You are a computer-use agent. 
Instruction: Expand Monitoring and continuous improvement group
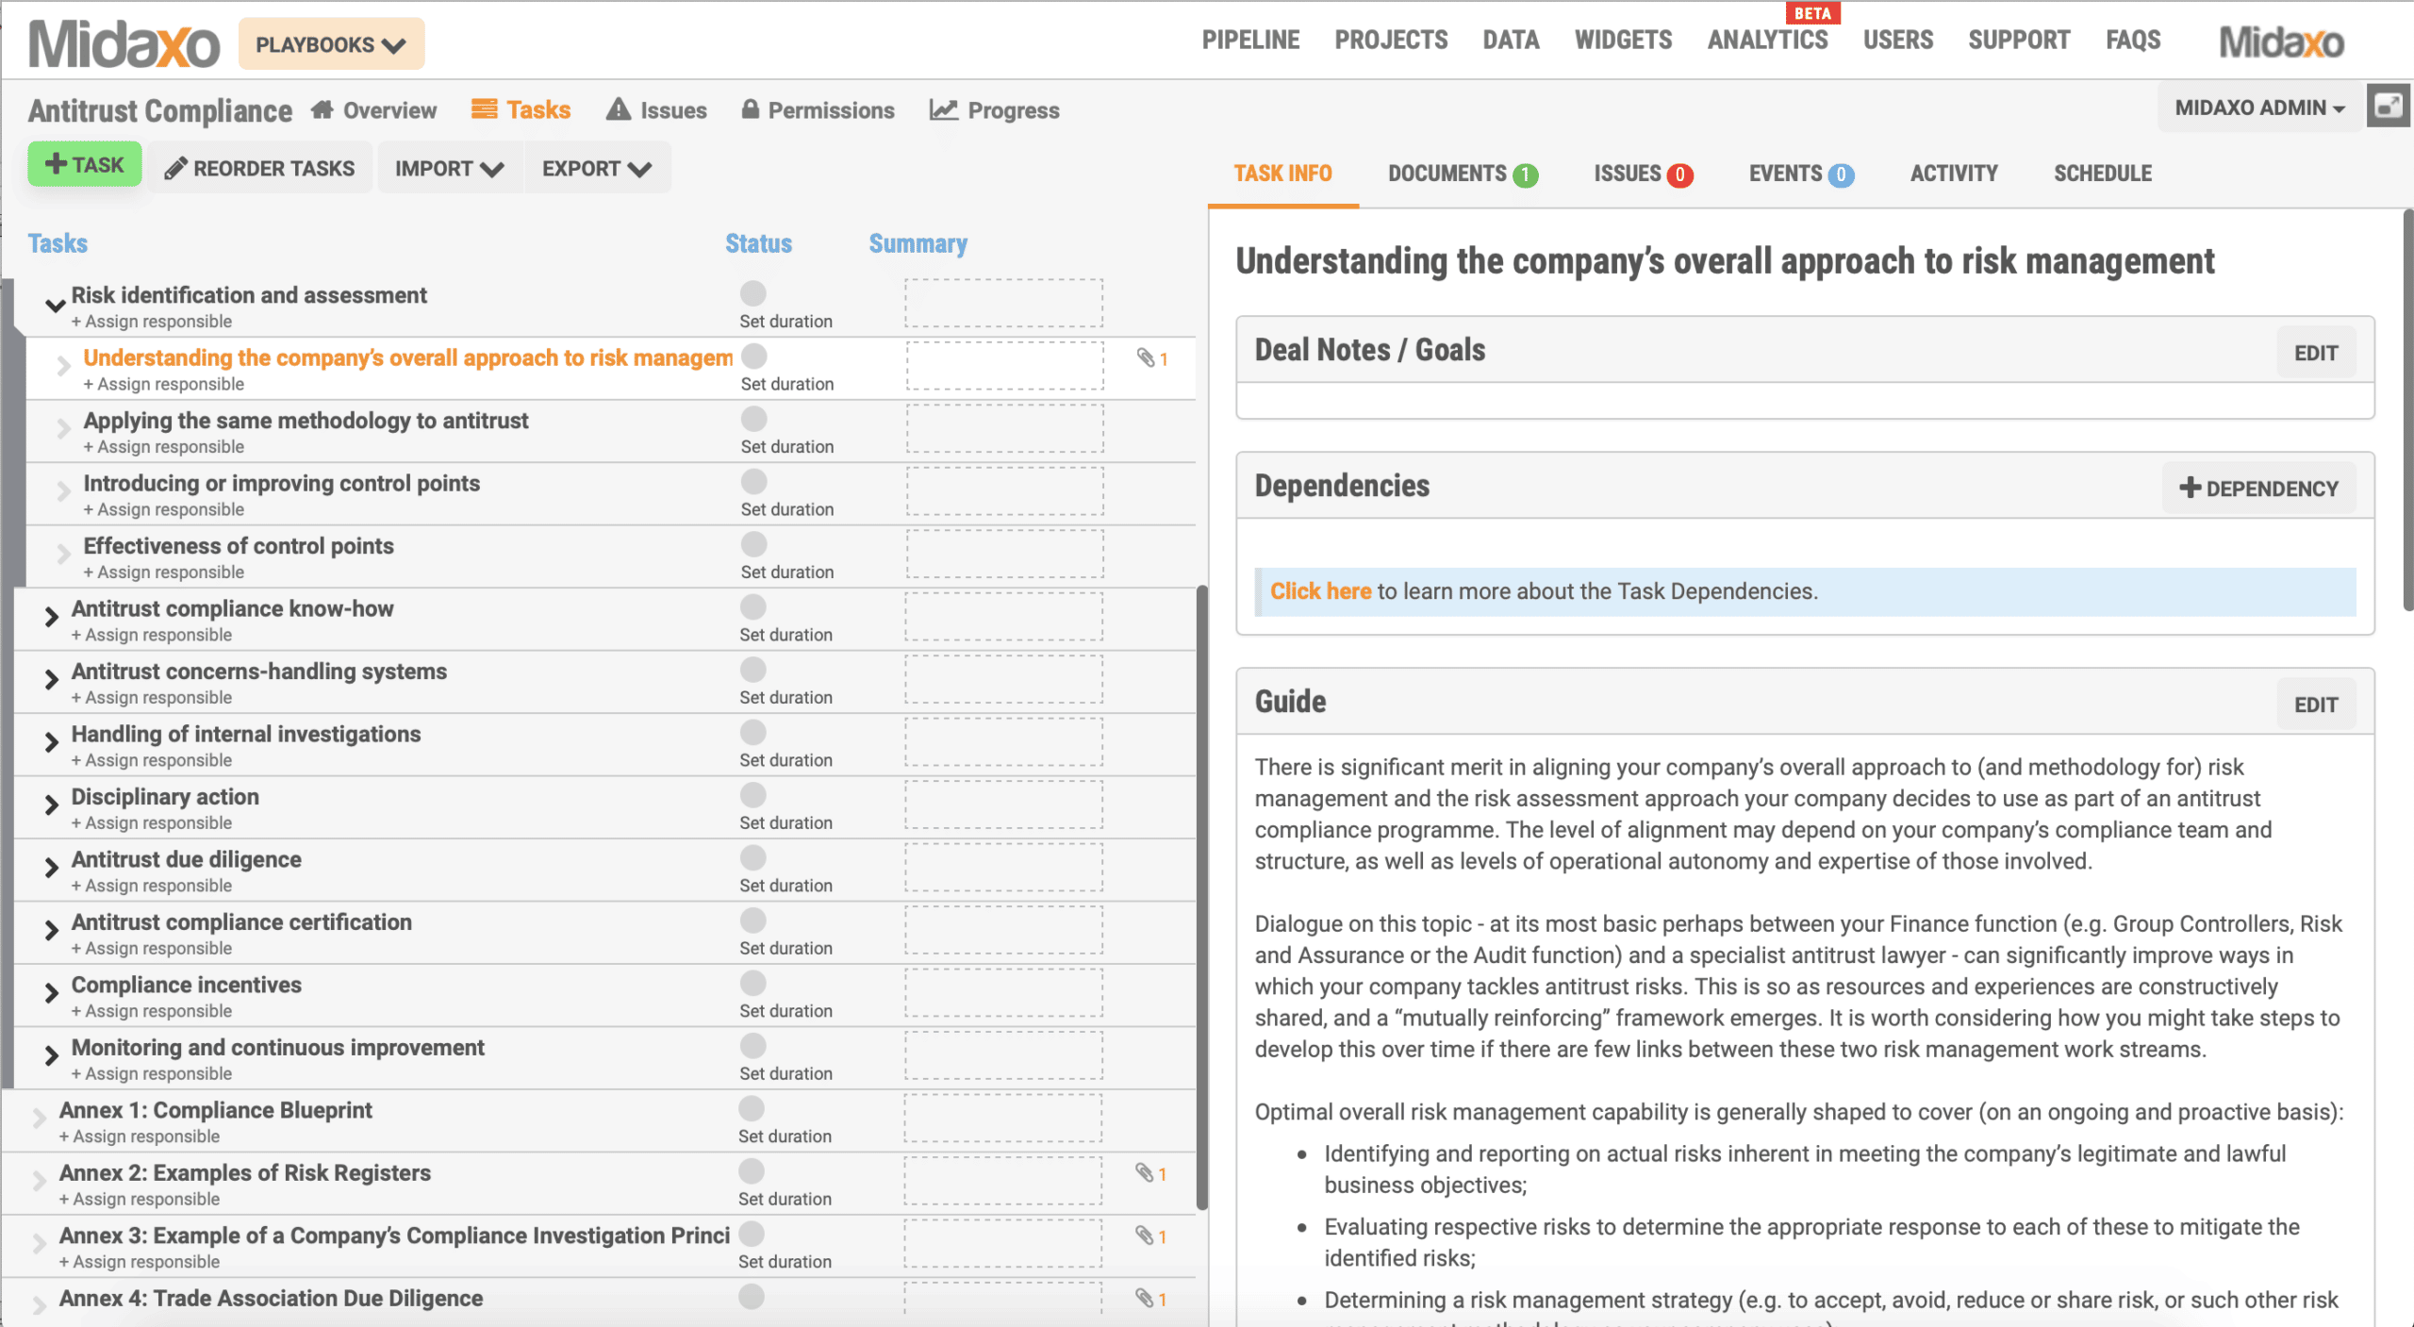point(52,1055)
